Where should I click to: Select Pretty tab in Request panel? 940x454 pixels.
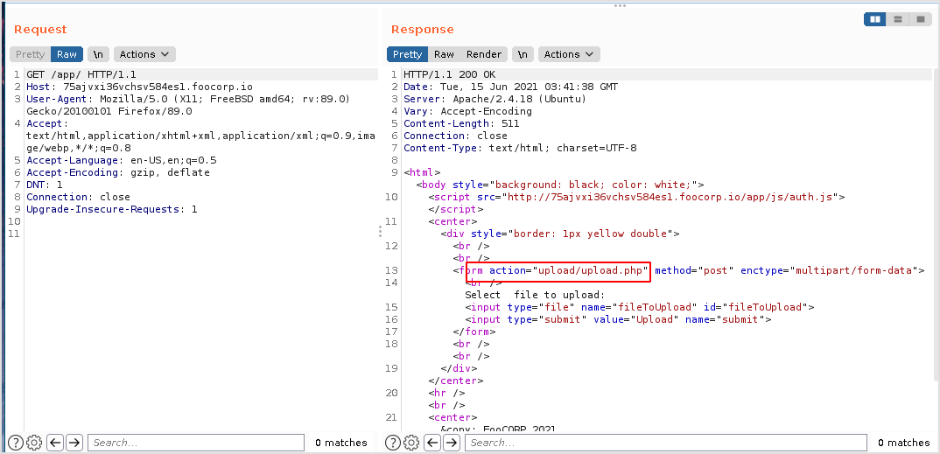point(30,54)
